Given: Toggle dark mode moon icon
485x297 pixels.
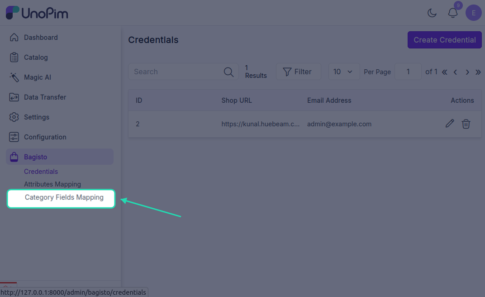Looking at the screenshot, I should click(x=432, y=13).
